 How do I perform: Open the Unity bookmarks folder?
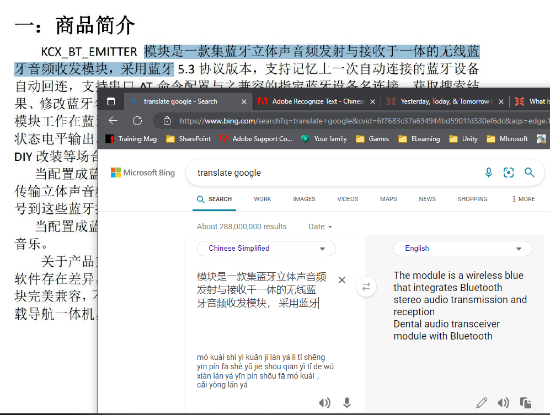point(468,139)
